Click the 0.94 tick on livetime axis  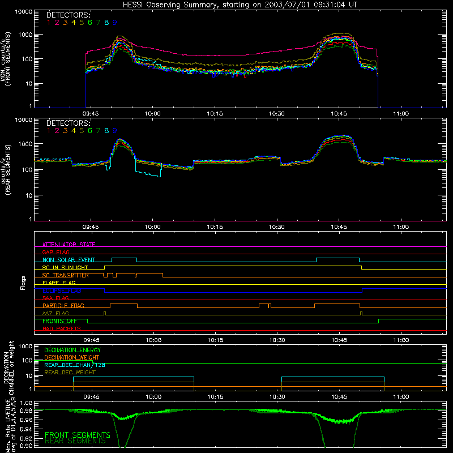pos(26,429)
